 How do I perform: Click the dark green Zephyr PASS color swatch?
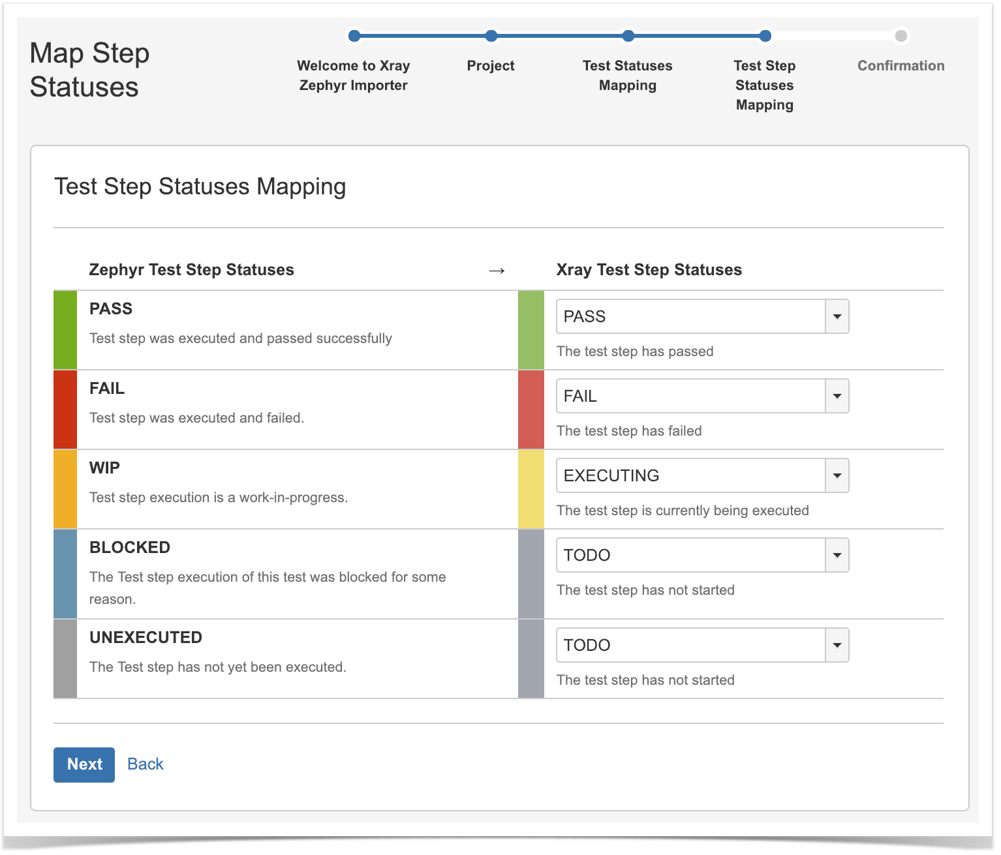click(x=65, y=330)
